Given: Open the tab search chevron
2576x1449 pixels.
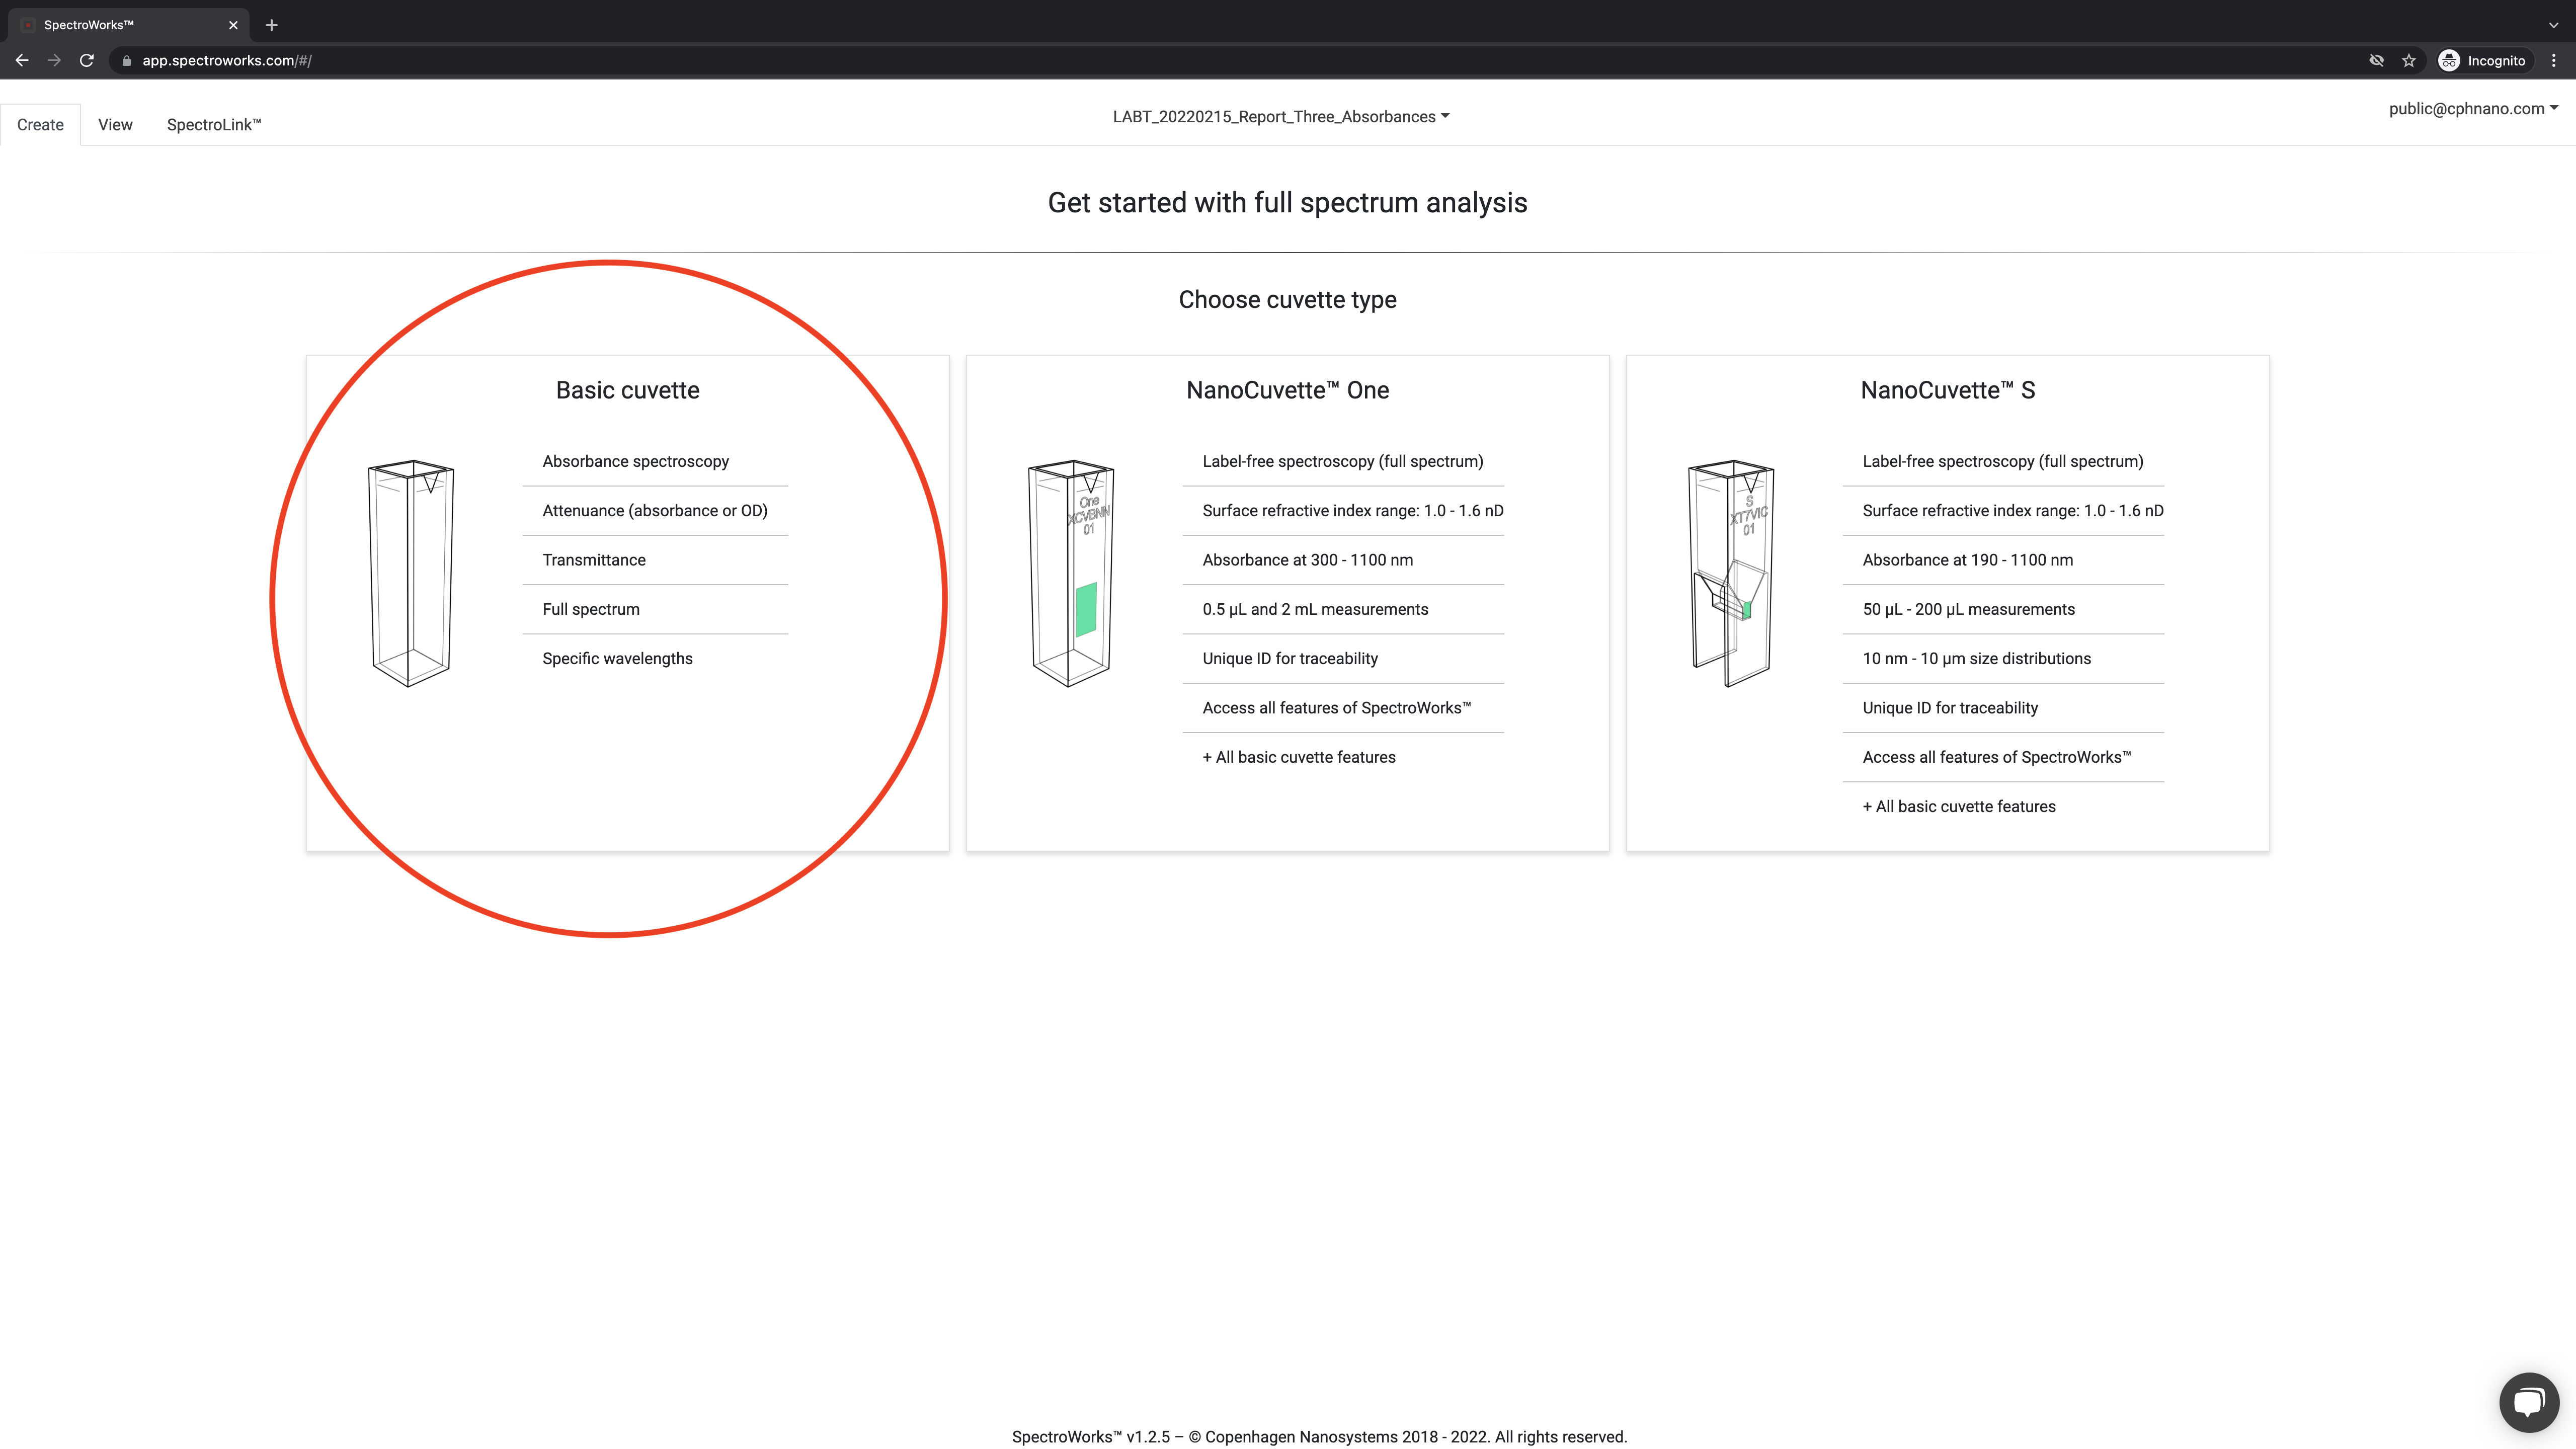Looking at the screenshot, I should click(x=2553, y=25).
